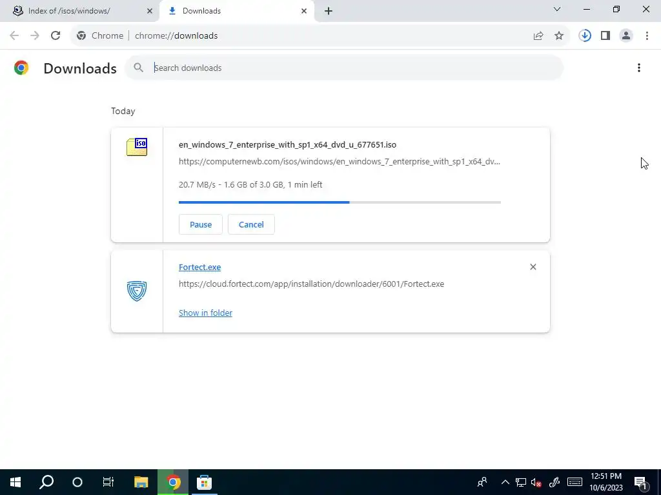
Task: Open Chrome main three-dot menu
Action: 647,36
